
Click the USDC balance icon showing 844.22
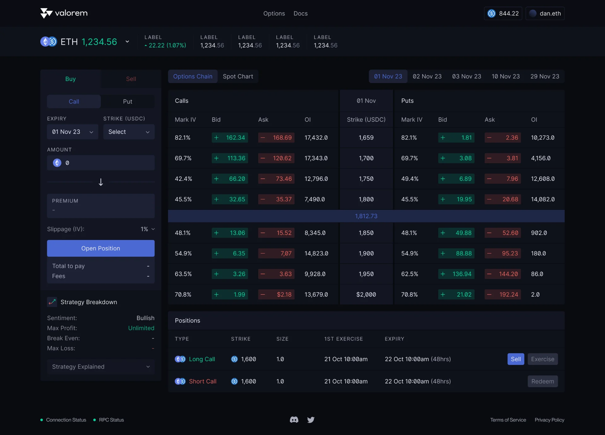click(x=492, y=13)
